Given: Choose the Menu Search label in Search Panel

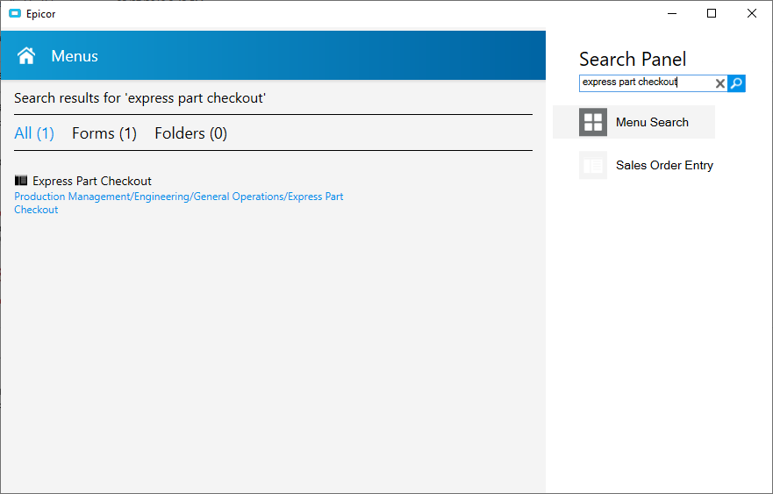Looking at the screenshot, I should 652,122.
